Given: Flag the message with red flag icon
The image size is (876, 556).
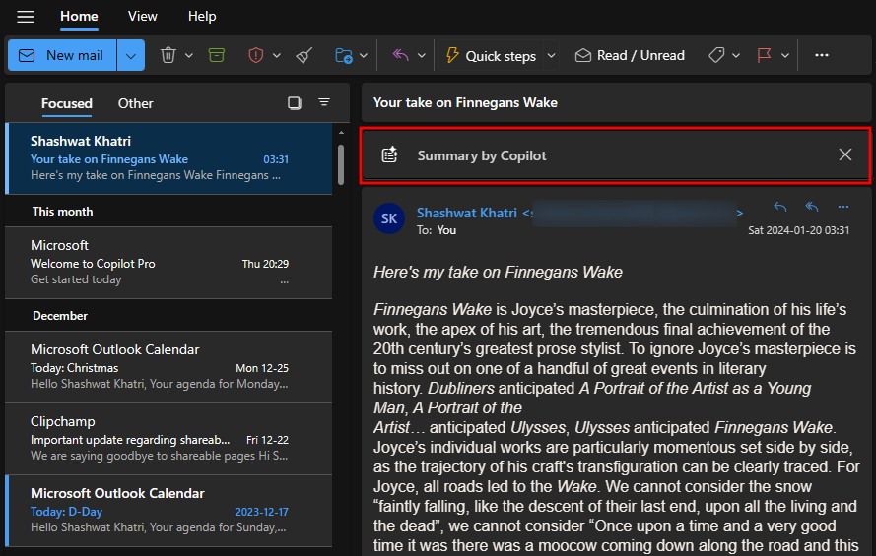Looking at the screenshot, I should click(x=764, y=55).
